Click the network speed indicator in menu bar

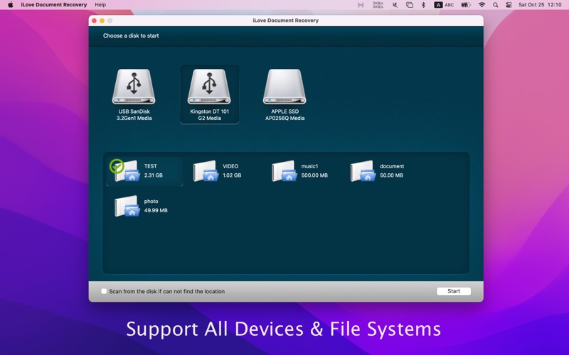[378, 5]
